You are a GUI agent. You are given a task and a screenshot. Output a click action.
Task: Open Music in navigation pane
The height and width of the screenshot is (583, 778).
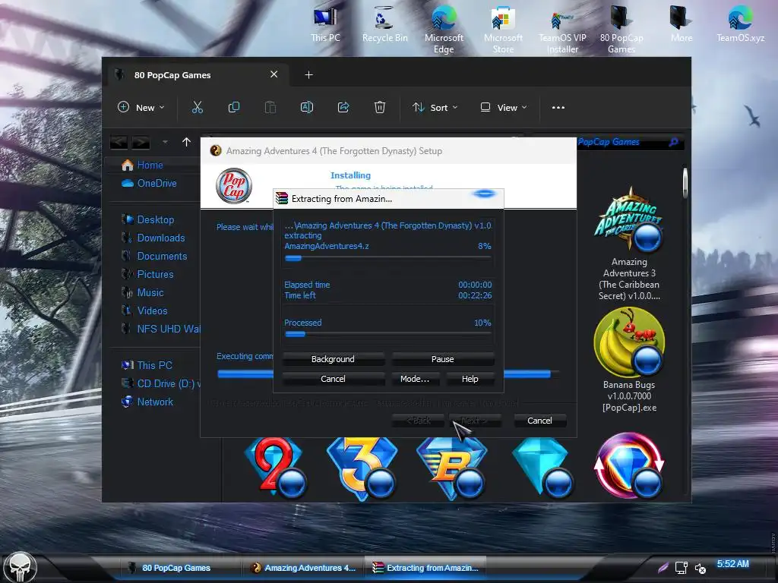click(x=150, y=292)
